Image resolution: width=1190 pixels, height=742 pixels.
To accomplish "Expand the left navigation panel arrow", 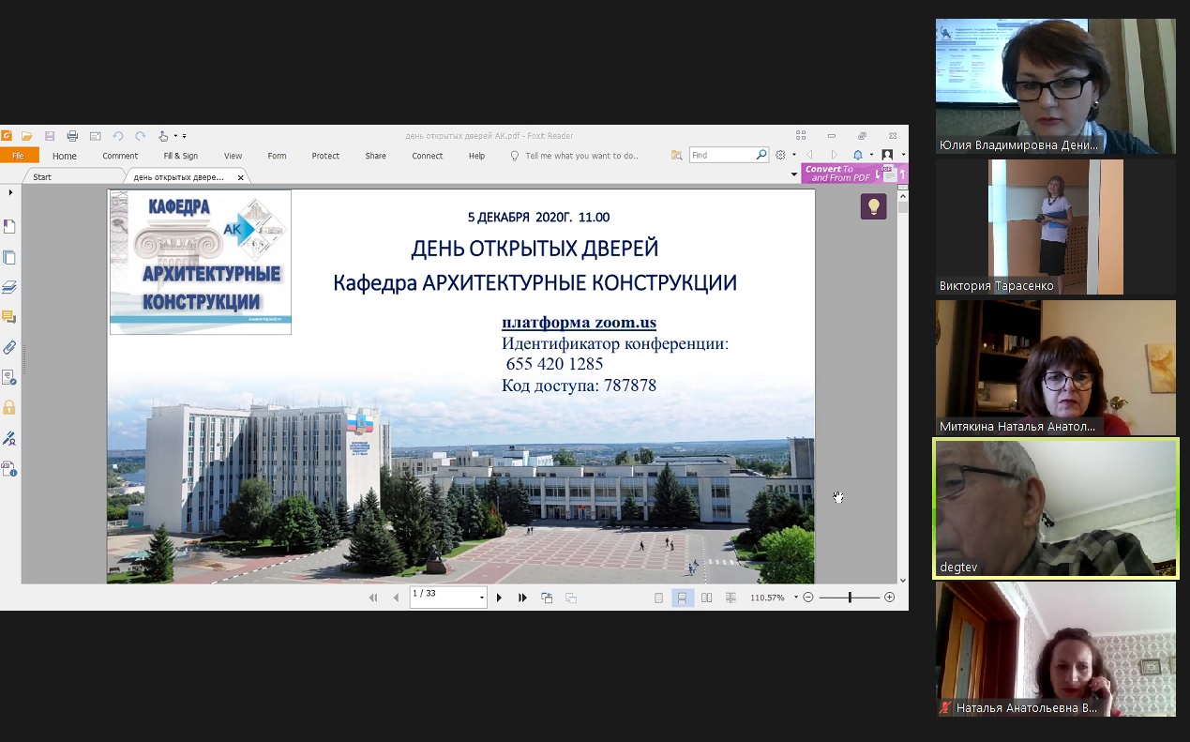I will click(x=10, y=192).
